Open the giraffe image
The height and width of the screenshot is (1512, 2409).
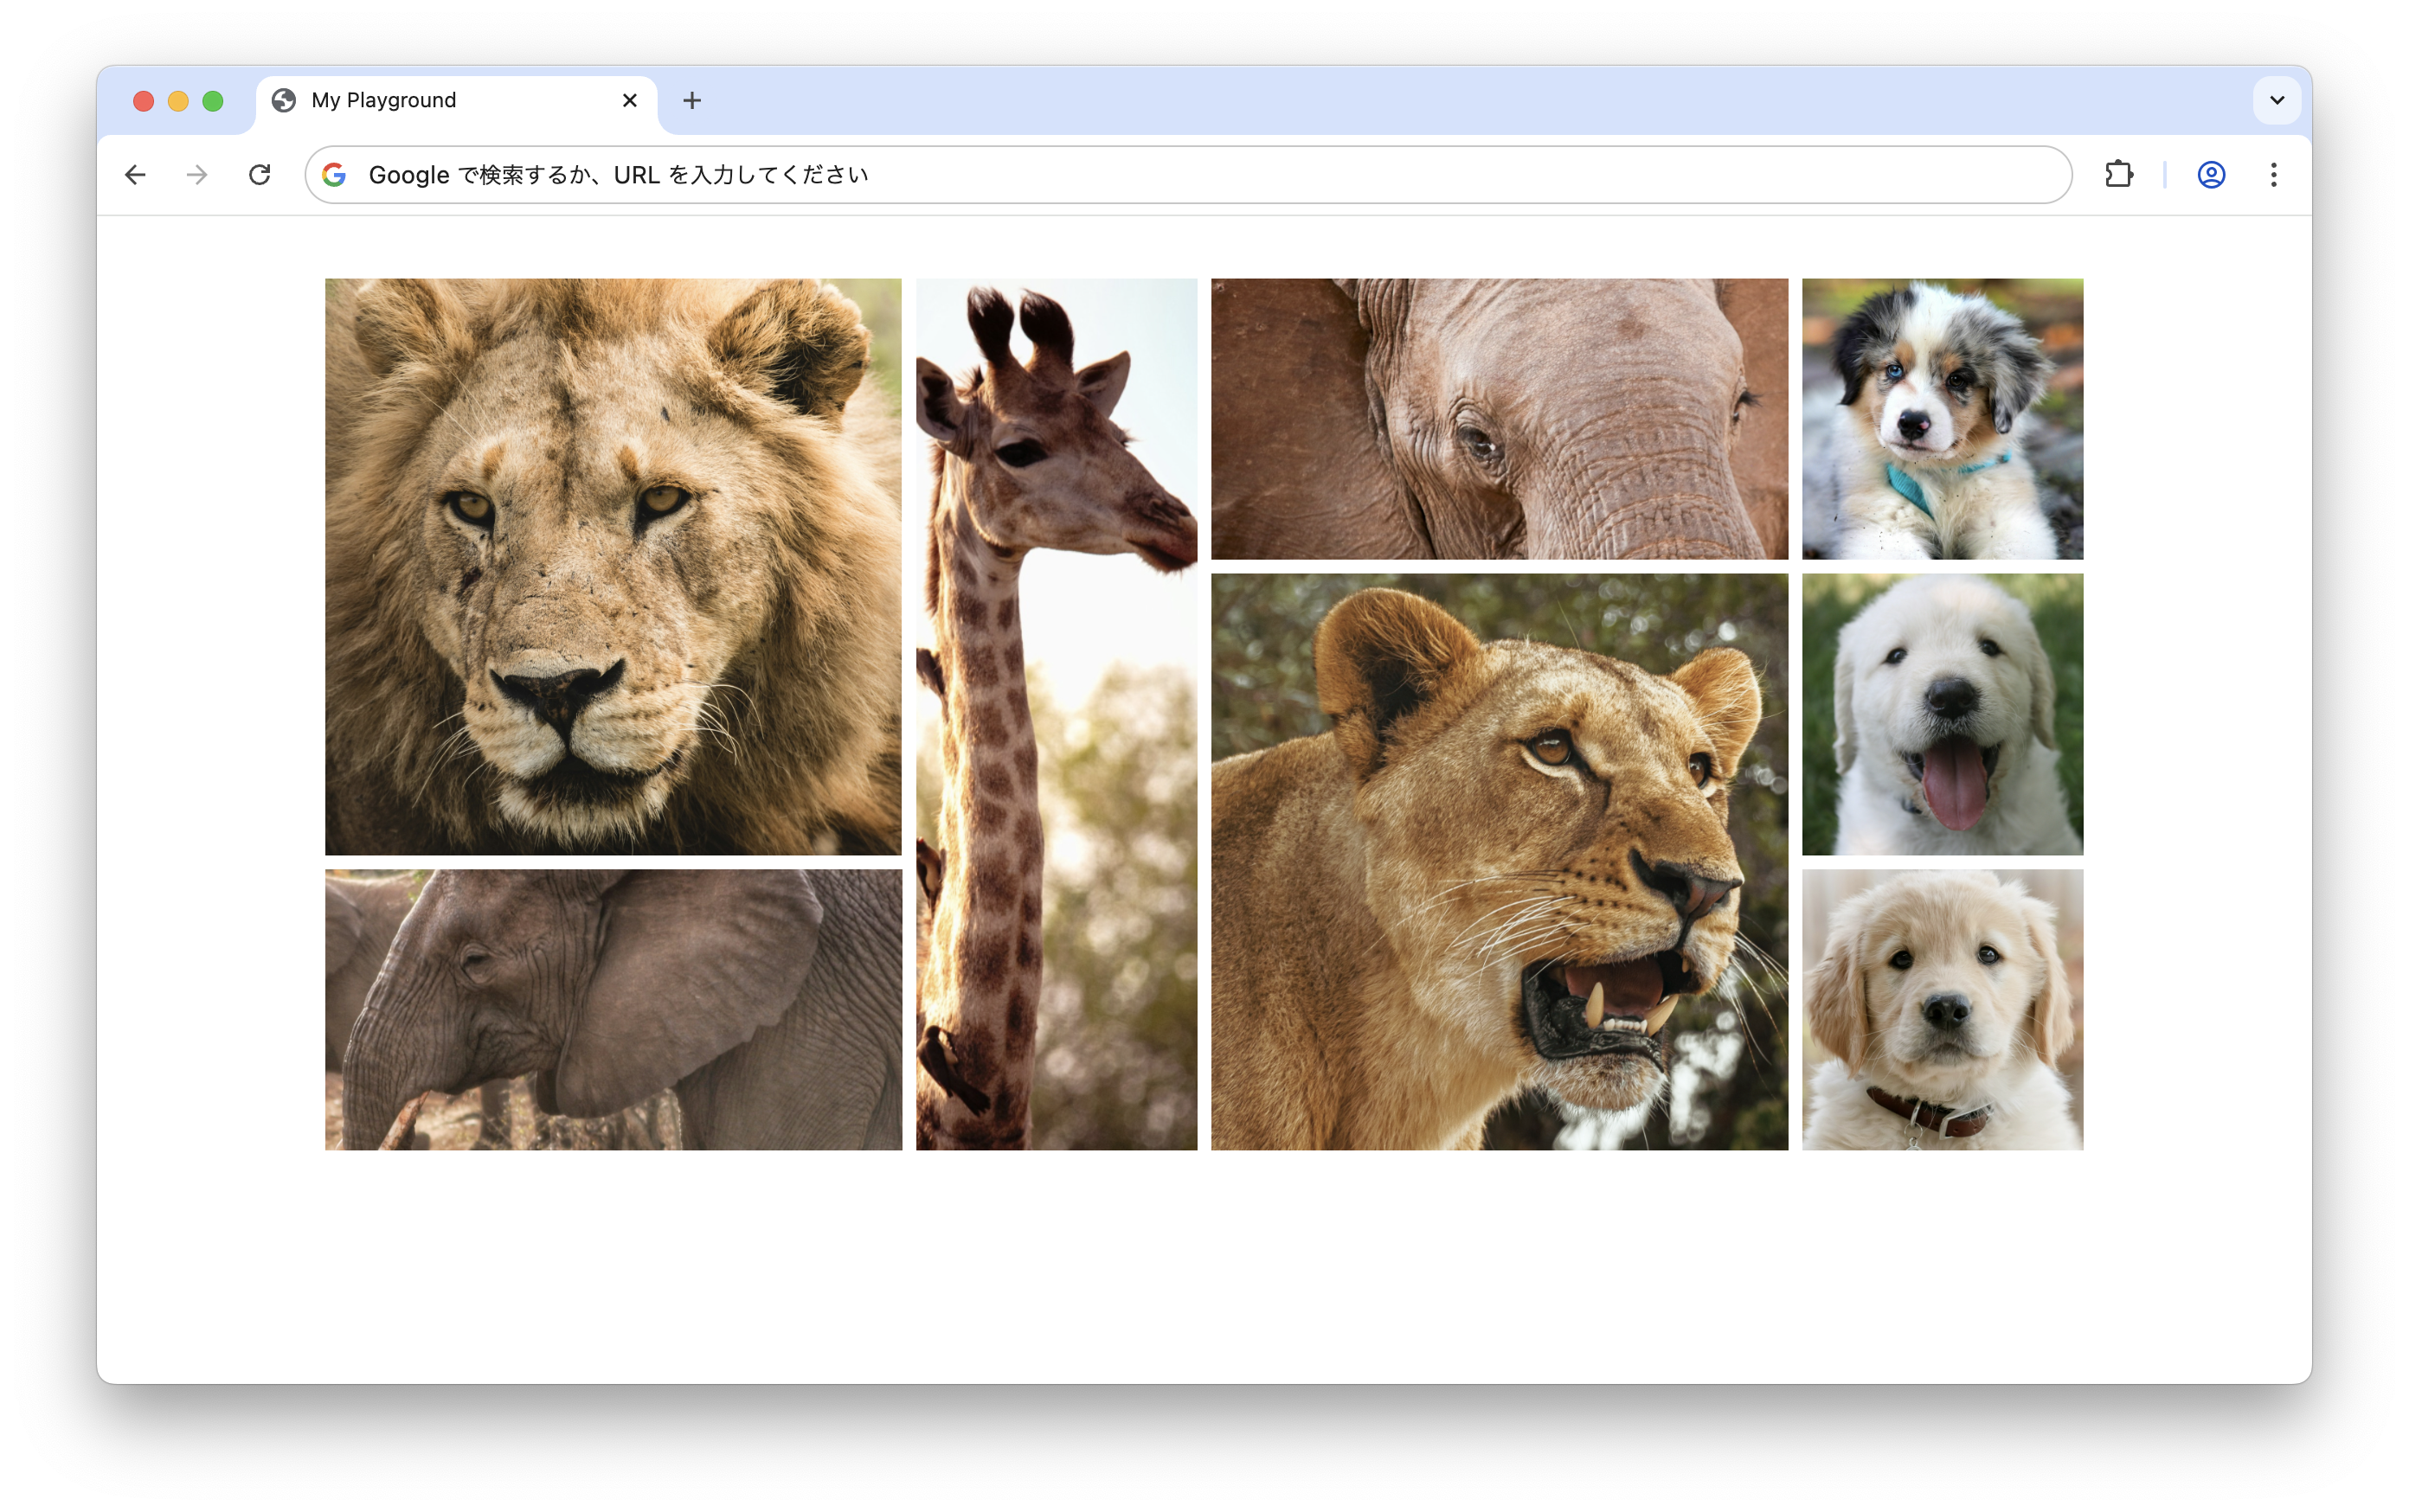point(1056,714)
